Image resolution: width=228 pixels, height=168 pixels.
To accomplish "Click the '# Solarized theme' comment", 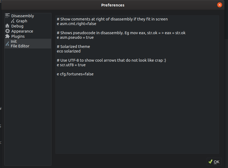I will [73, 47].
